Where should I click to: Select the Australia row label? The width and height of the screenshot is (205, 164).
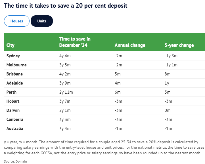(15, 129)
